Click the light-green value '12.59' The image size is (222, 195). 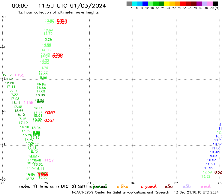point(207,172)
